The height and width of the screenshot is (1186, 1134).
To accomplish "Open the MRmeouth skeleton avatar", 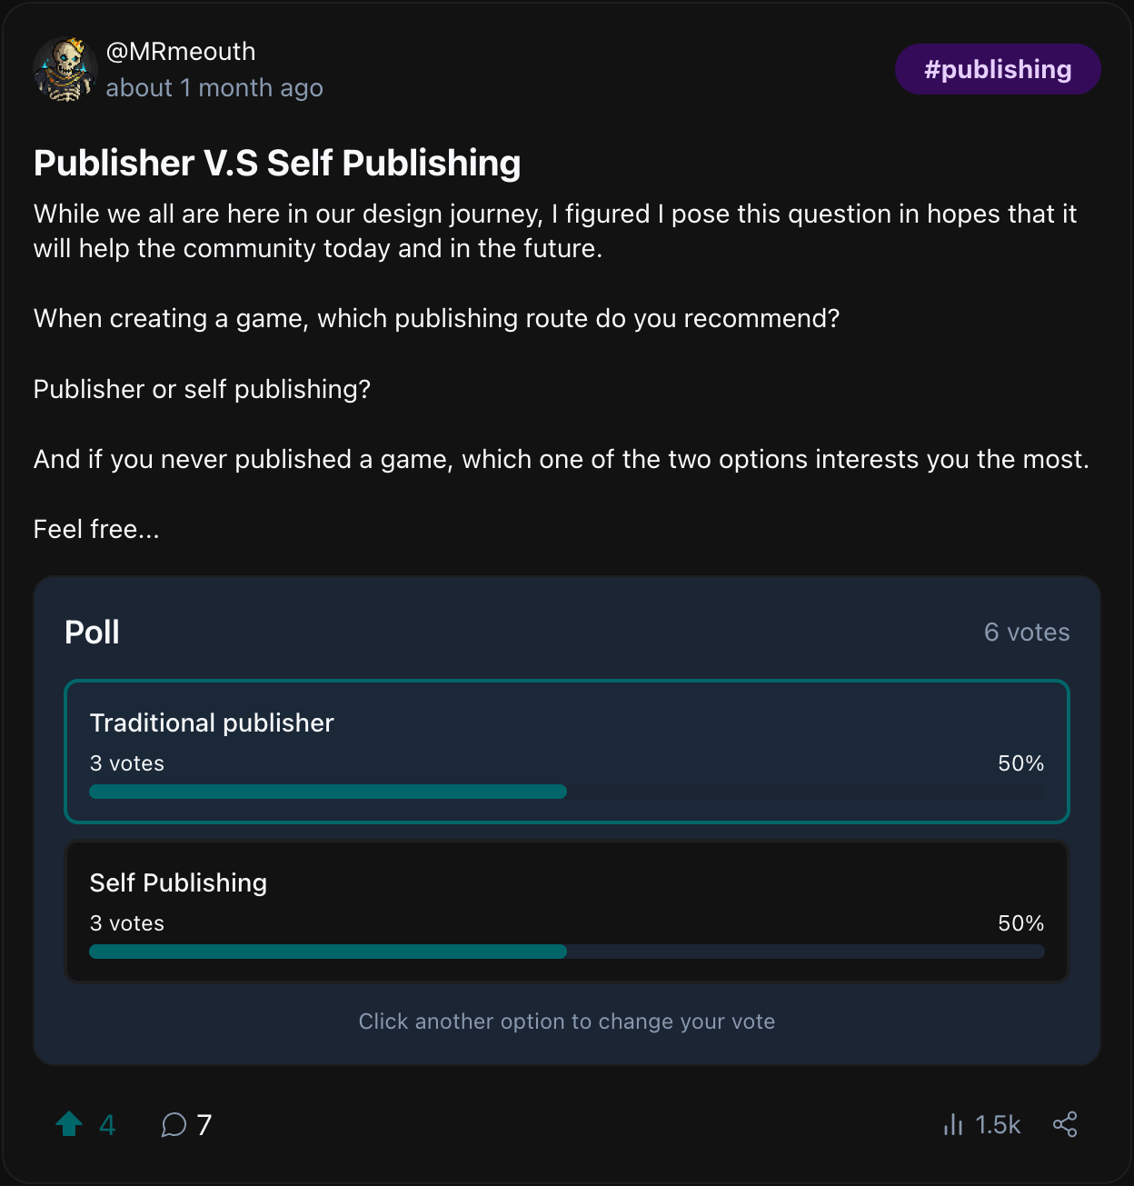I will point(65,69).
